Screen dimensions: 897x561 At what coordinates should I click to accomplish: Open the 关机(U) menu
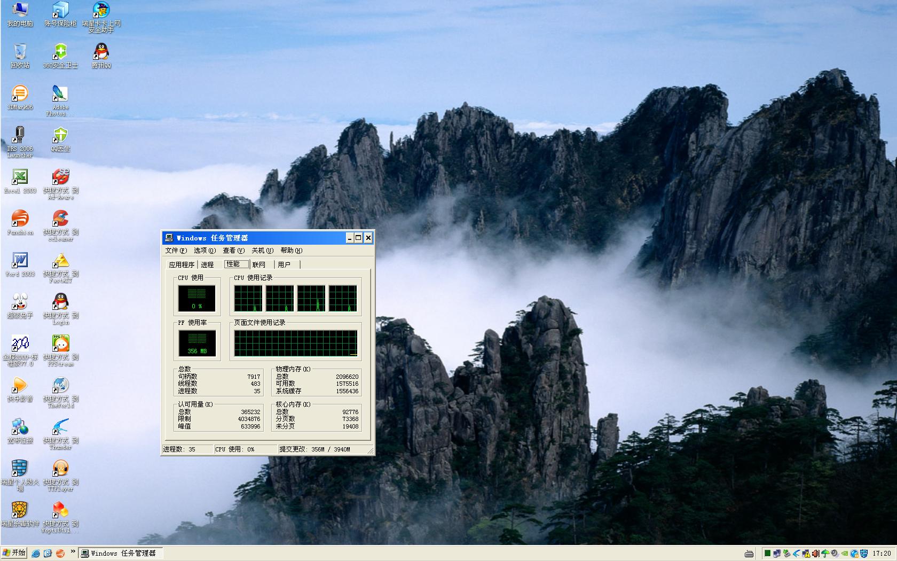(262, 251)
